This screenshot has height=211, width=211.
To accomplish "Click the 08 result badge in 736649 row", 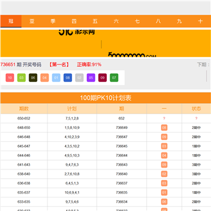I will click(x=164, y=128).
